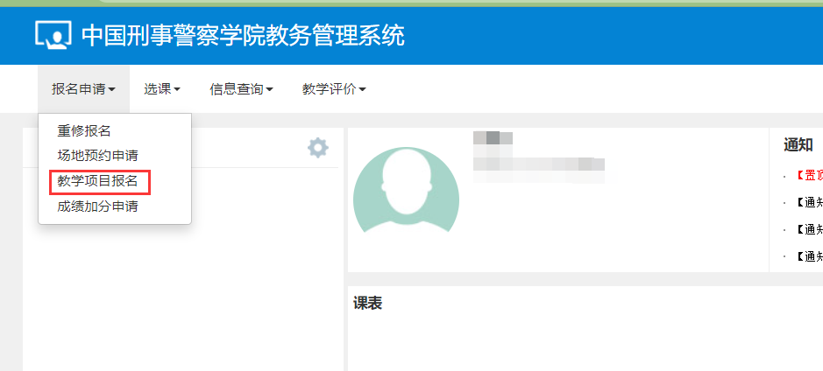Open the 信息查询 dropdown menu
Screen dimensions: 823x371
(241, 88)
